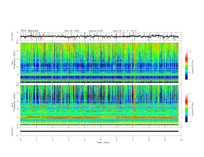Click the ch.2 spectrogram panel
204x157 pixels.
tap(99, 105)
